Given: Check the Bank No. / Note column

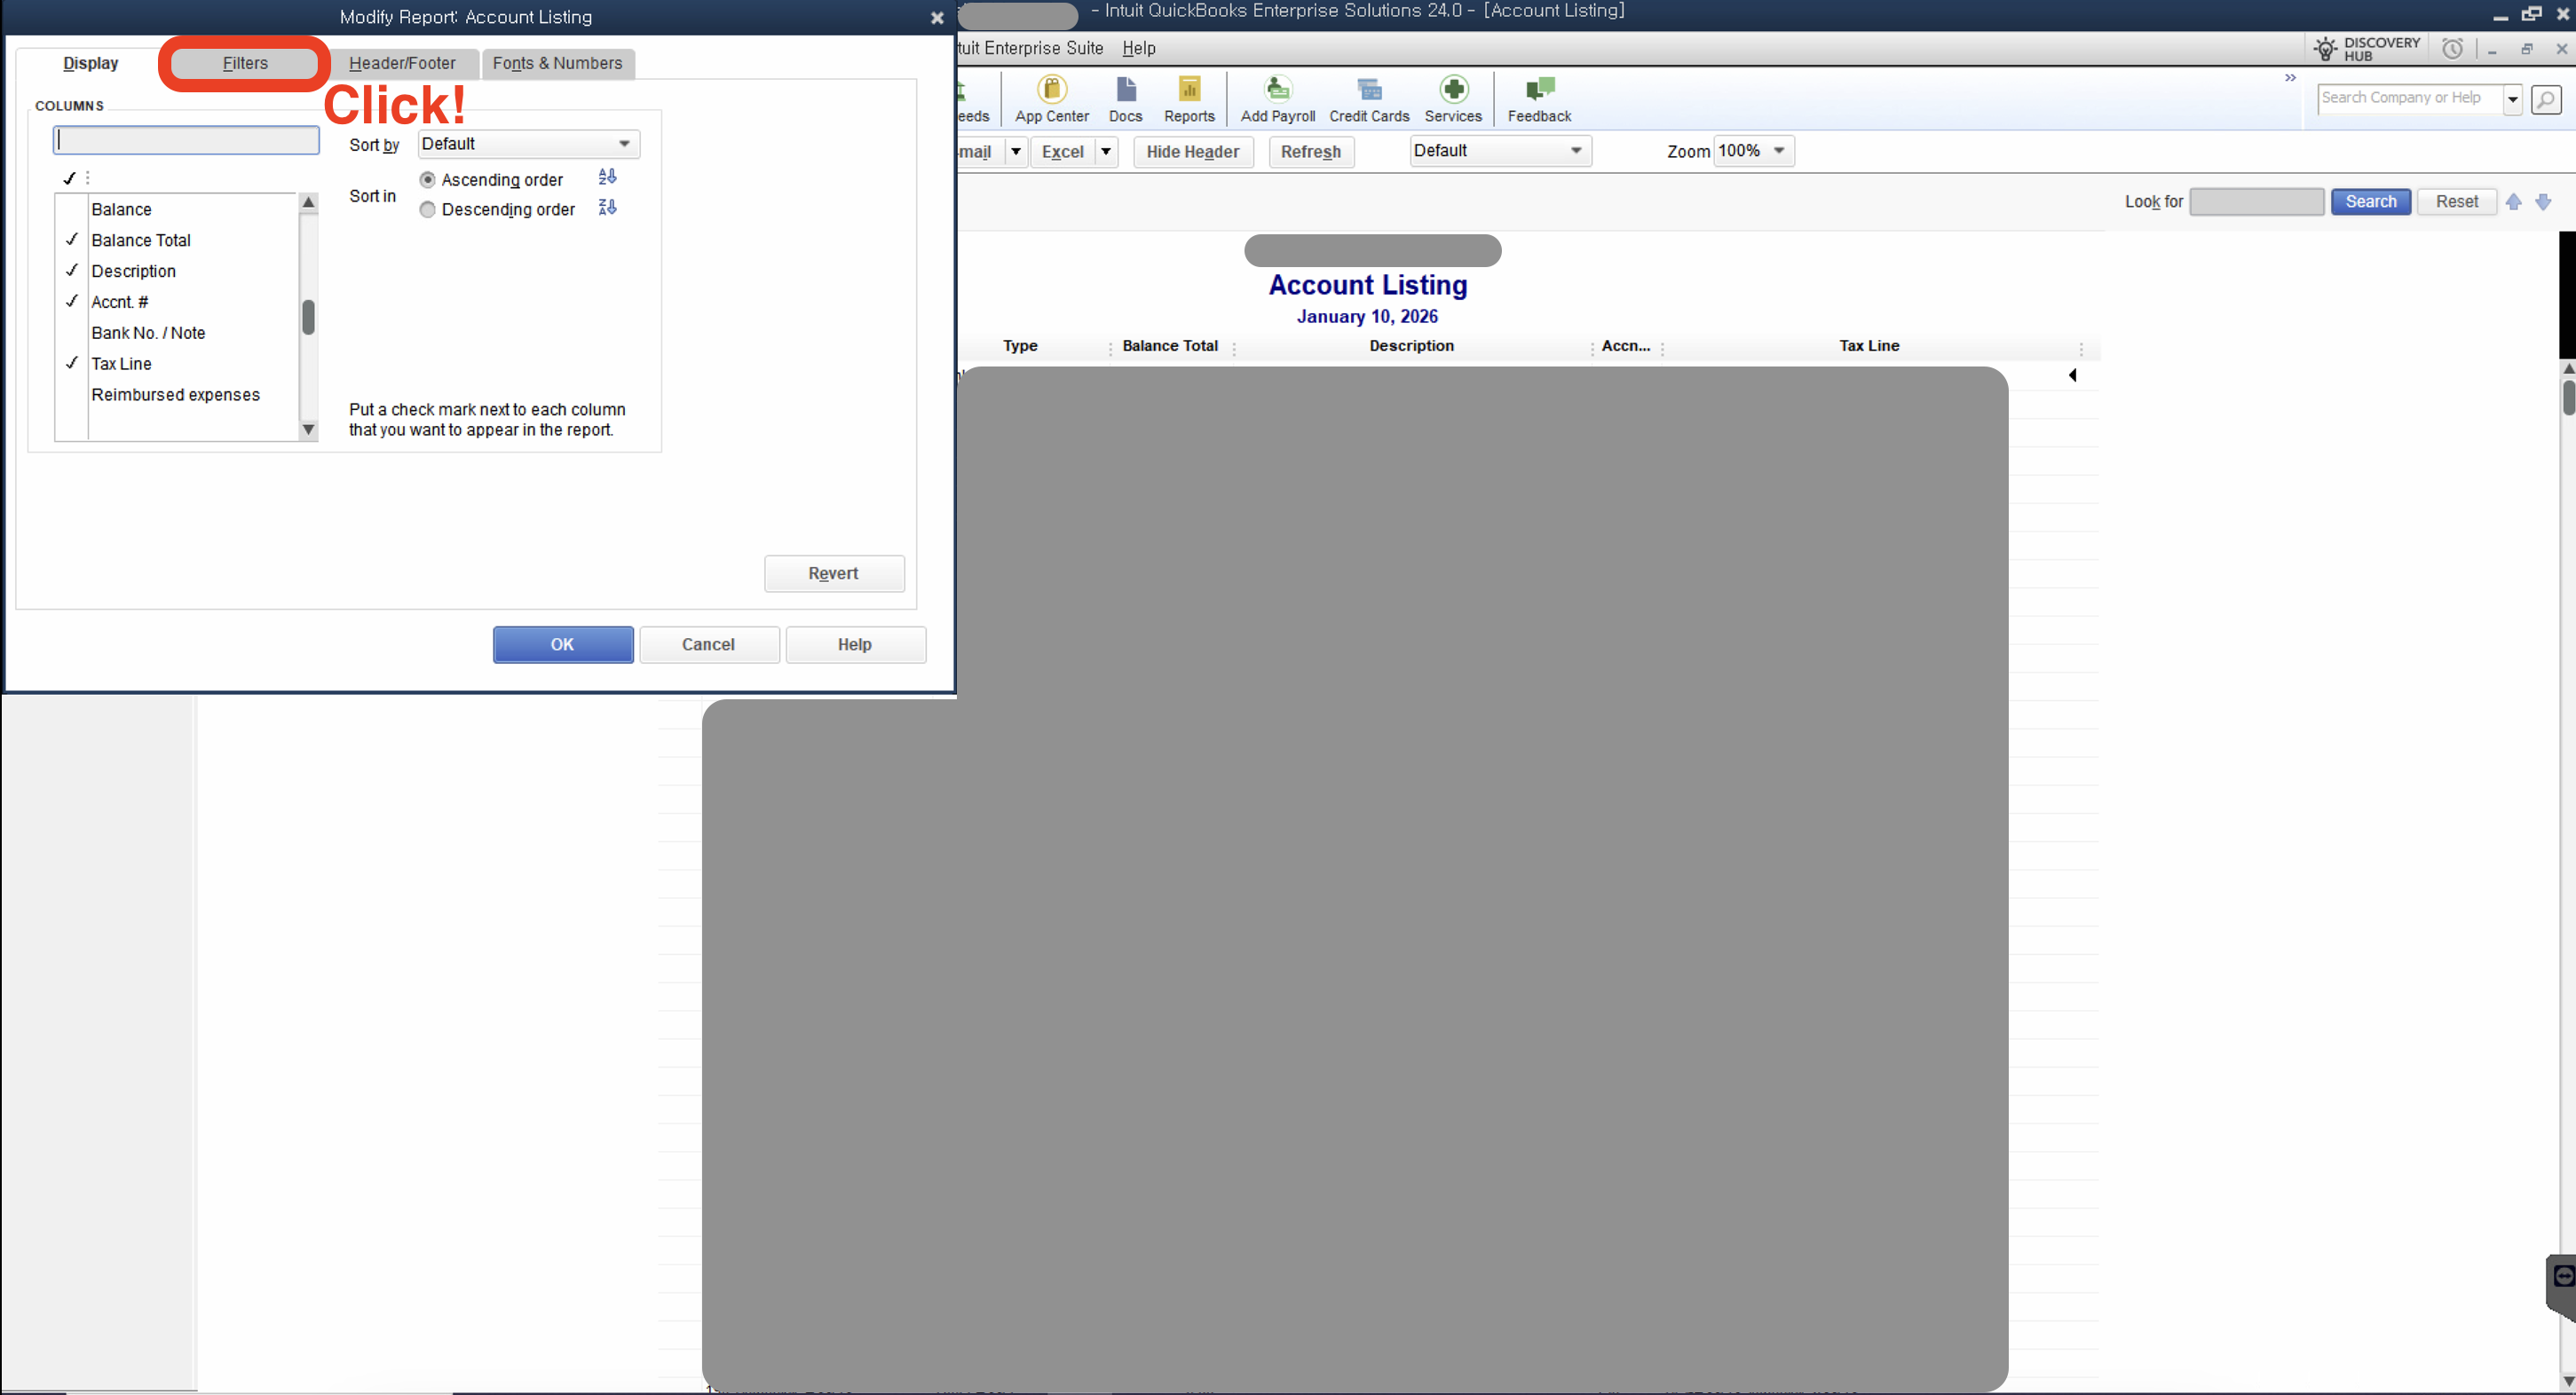Looking at the screenshot, I should 71,332.
